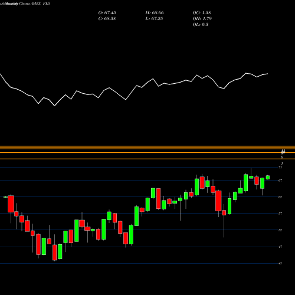
Task: Click the axis label '6' between orange lines
Action: click(282, 157)
